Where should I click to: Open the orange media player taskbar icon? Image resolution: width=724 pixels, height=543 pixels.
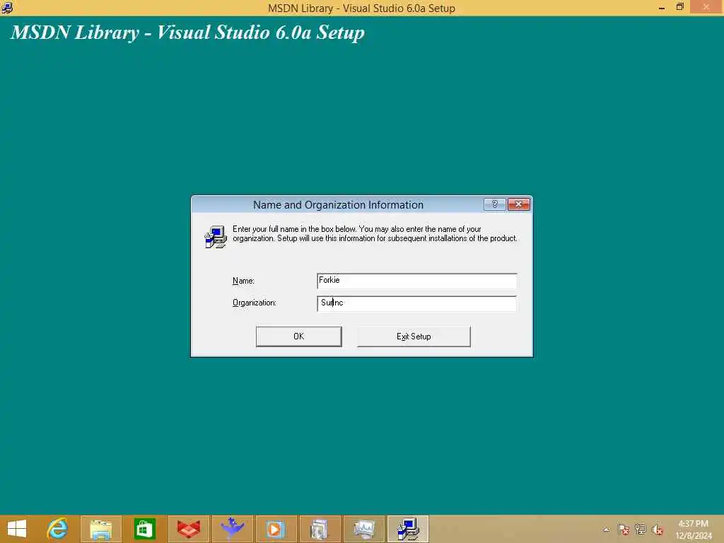276,529
